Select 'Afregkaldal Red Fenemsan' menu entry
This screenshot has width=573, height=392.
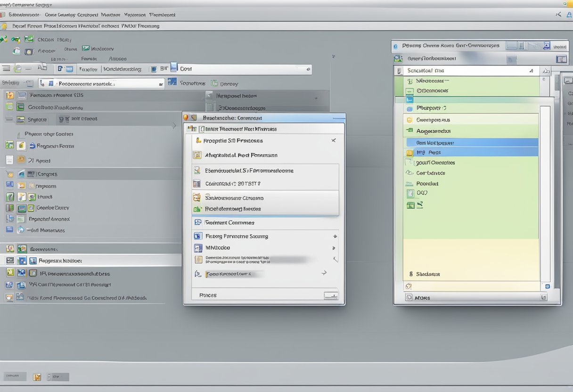241,155
